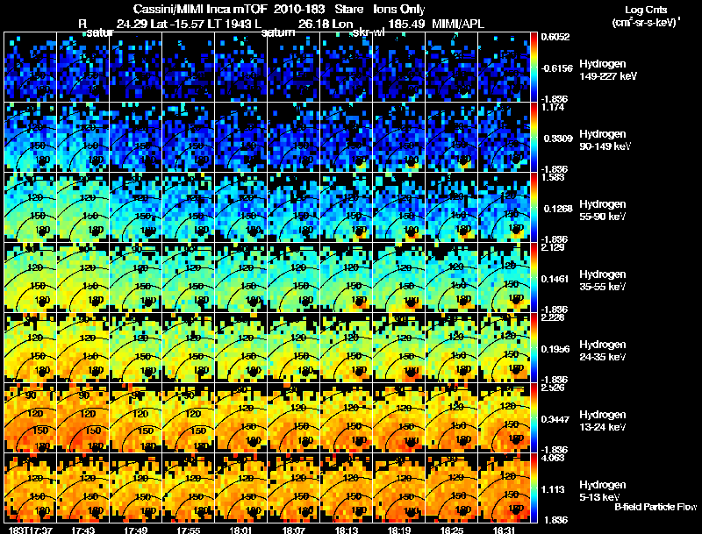Click the Hydrogen 149-227 keV color bar
The height and width of the screenshot is (534, 702).
(x=534, y=68)
